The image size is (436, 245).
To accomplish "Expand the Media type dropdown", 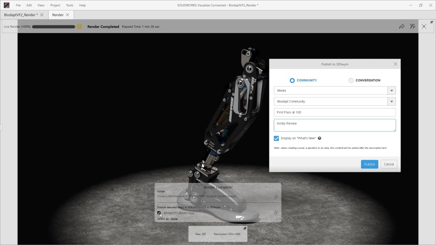I will coord(391,91).
